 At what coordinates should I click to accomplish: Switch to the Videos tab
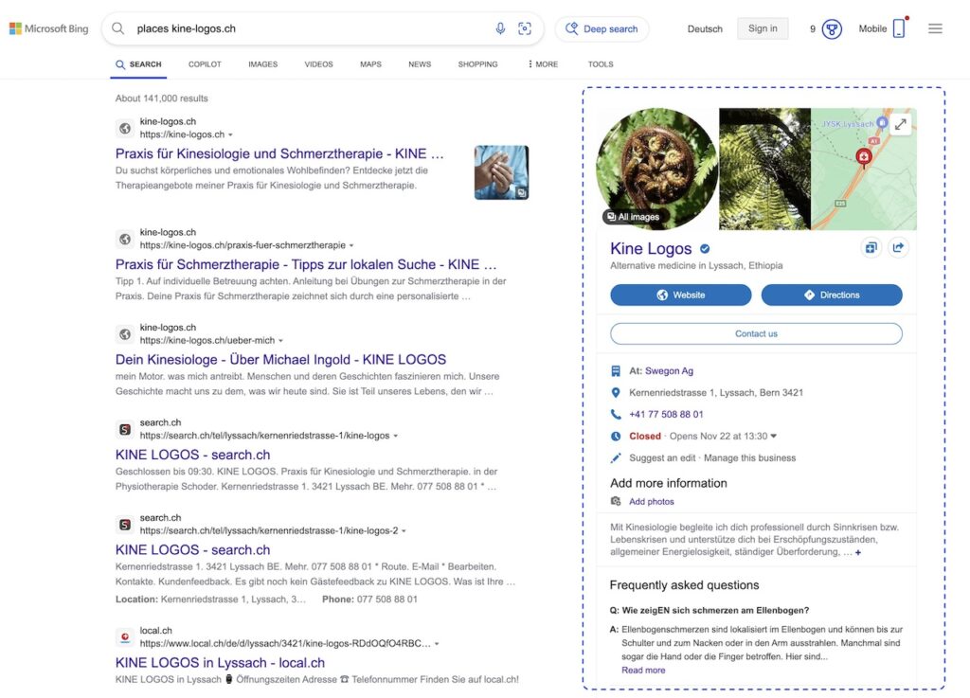318,64
